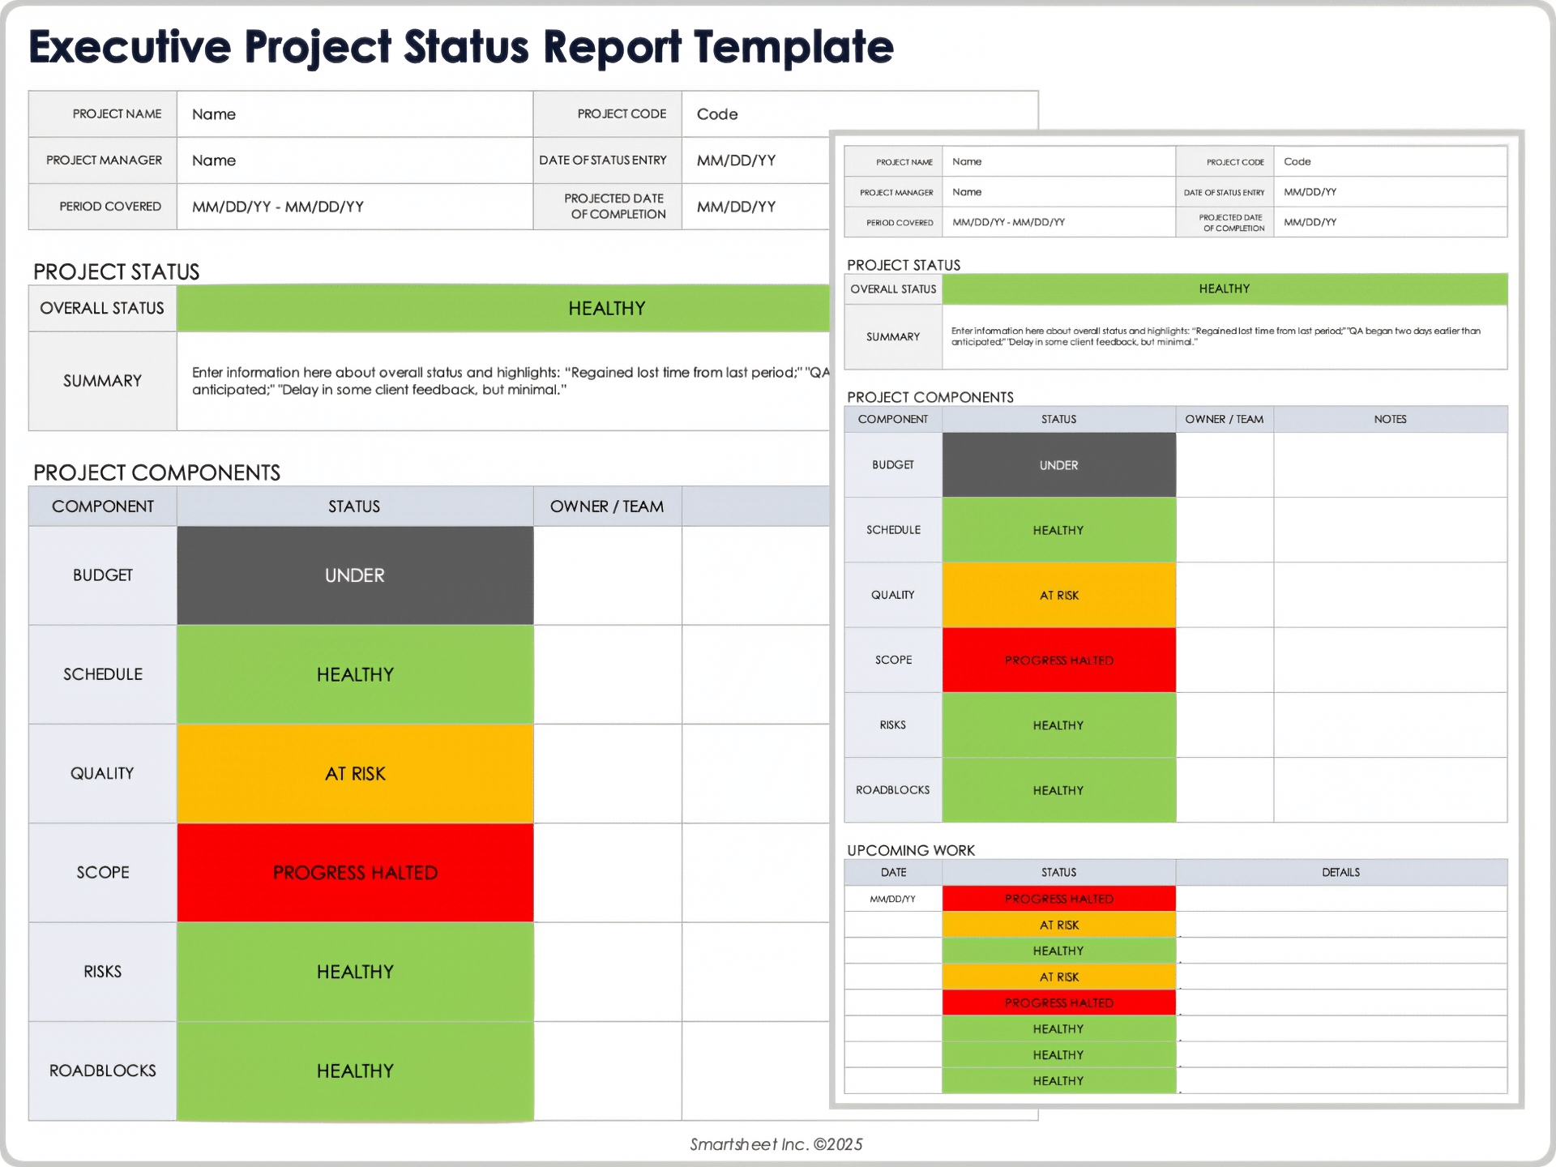Viewport: 1556px width, 1167px height.
Task: Click the green HEALTHY overall status bar
Action: click(x=502, y=308)
